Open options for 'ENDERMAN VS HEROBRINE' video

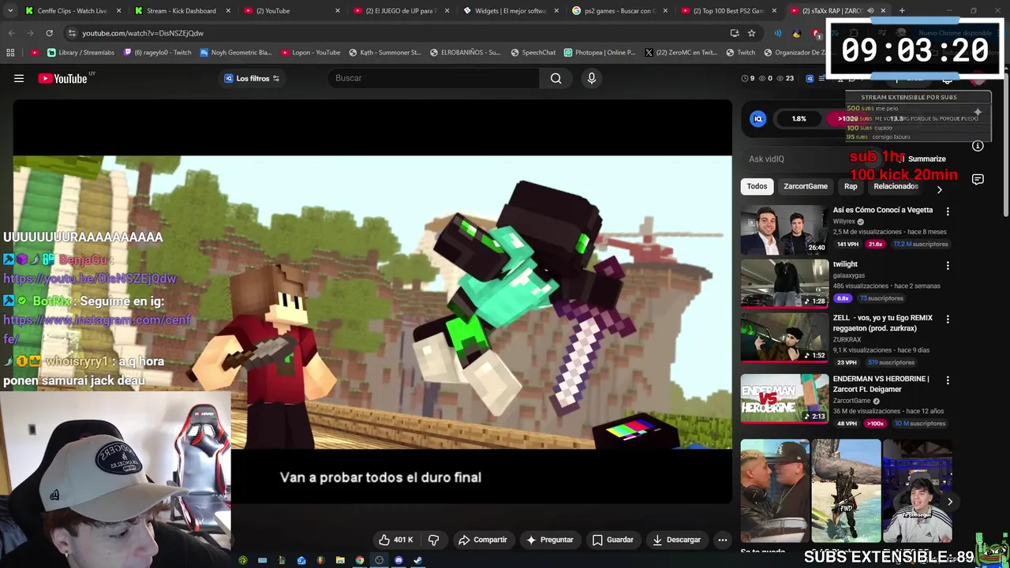948,380
